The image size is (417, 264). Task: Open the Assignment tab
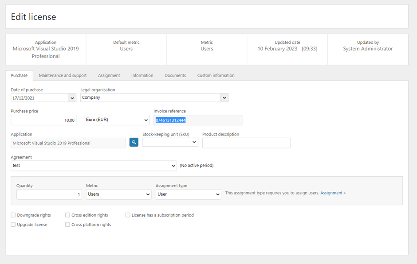point(109,75)
